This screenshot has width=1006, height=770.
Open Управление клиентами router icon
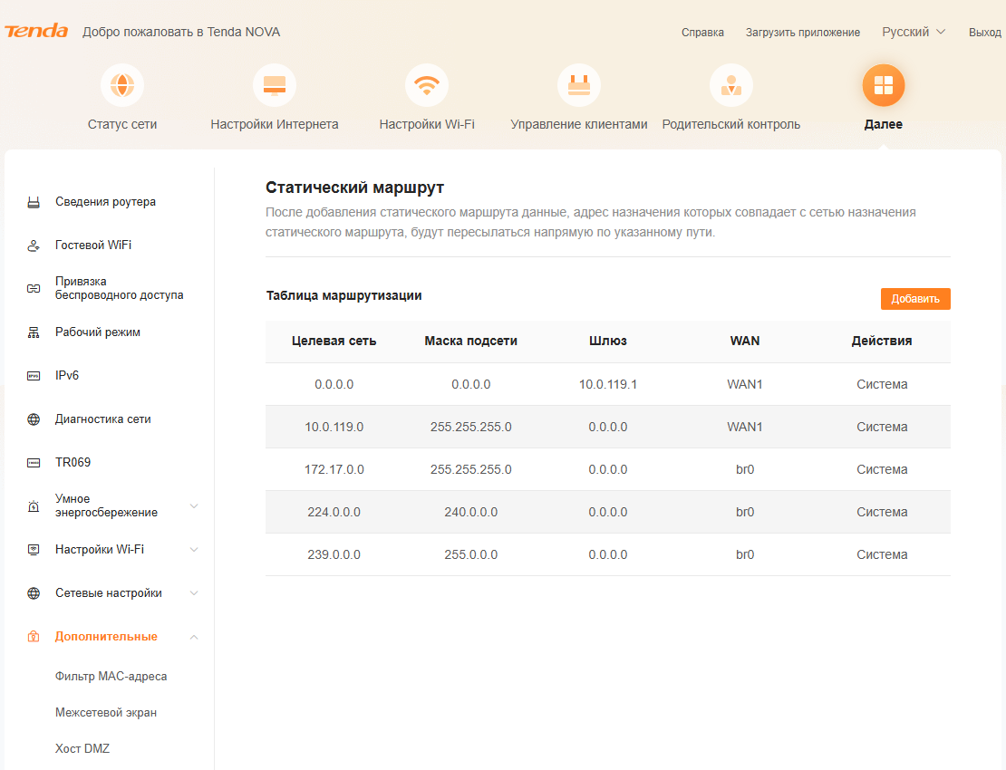(579, 84)
